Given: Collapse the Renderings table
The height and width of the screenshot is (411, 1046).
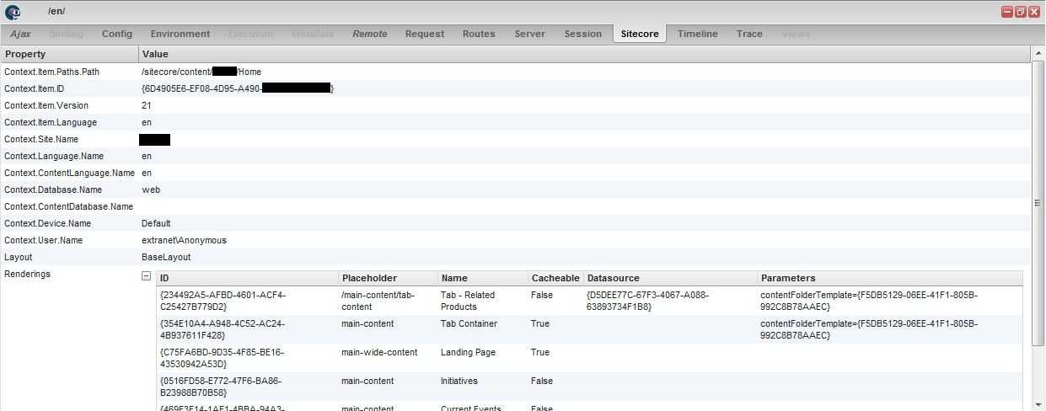Looking at the screenshot, I should pyautogui.click(x=146, y=275).
